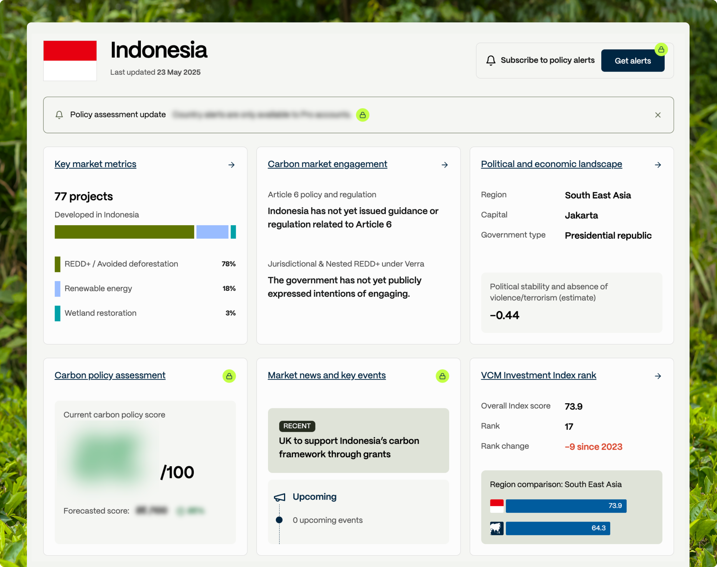Click the Indonesia flag image in the header
Viewport: 717px width, 567px height.
[x=70, y=61]
